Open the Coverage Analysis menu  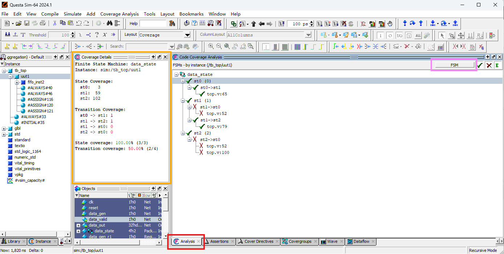pos(120,14)
